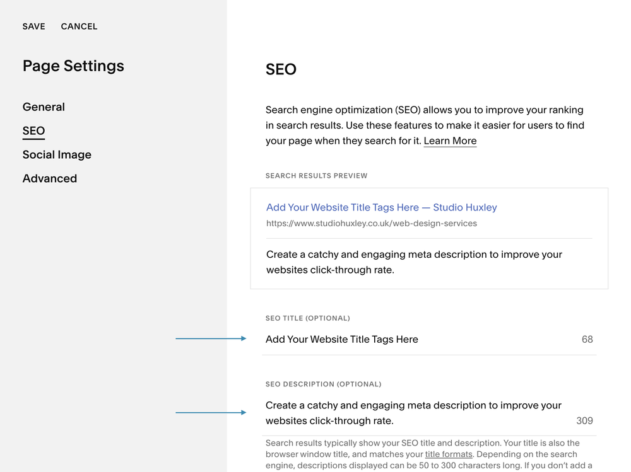Click the SEO DESCRIPTION (OPTIONAL) label
Image resolution: width=631 pixels, height=472 pixels.
pos(323,384)
